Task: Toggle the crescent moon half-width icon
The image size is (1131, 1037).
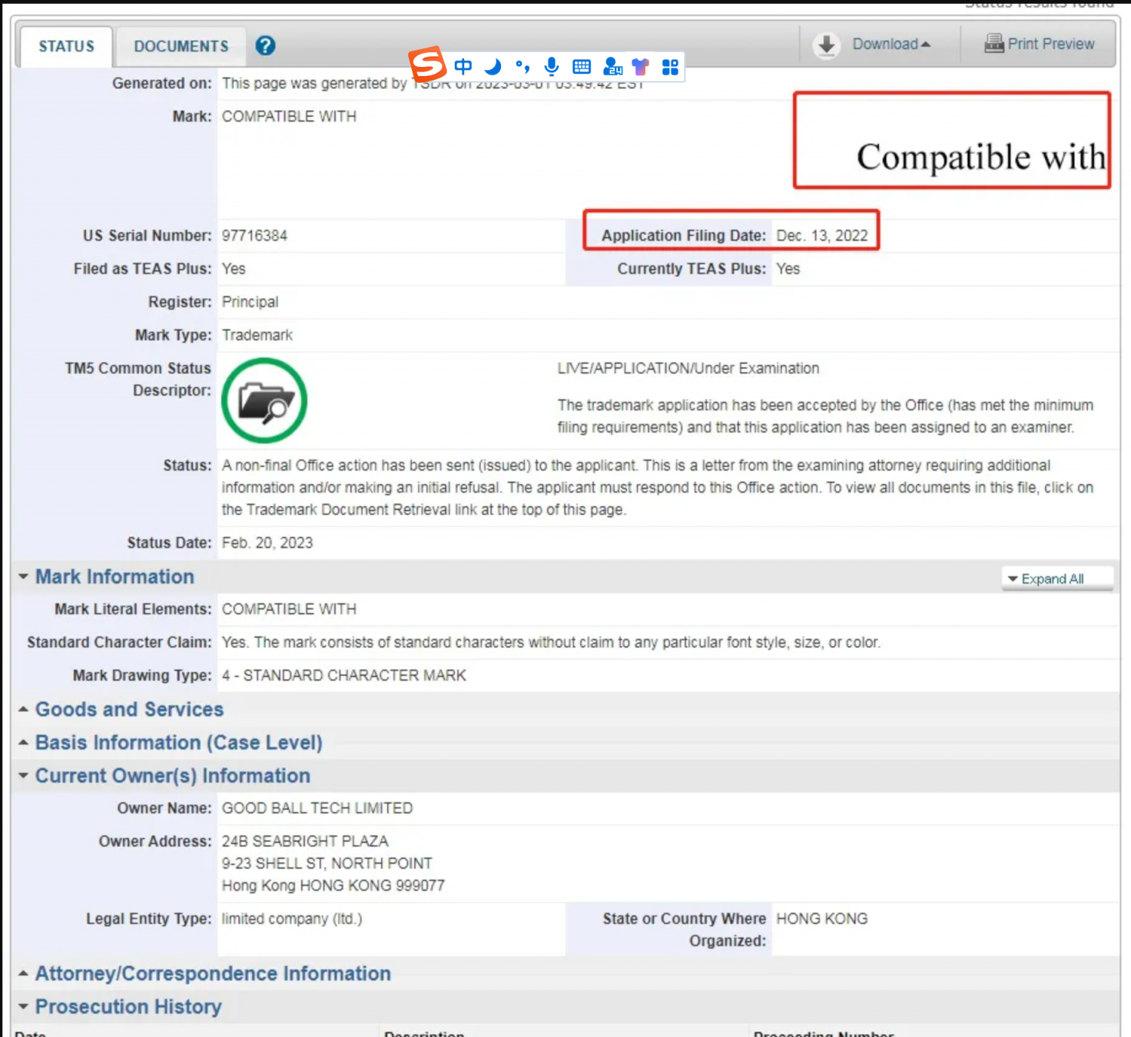Action: [493, 67]
